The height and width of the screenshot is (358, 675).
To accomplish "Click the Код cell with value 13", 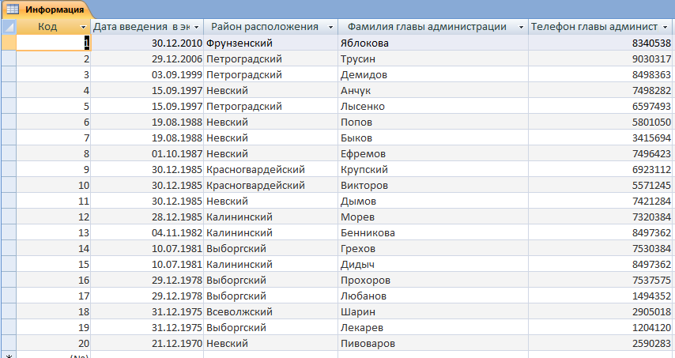I will click(x=54, y=232).
